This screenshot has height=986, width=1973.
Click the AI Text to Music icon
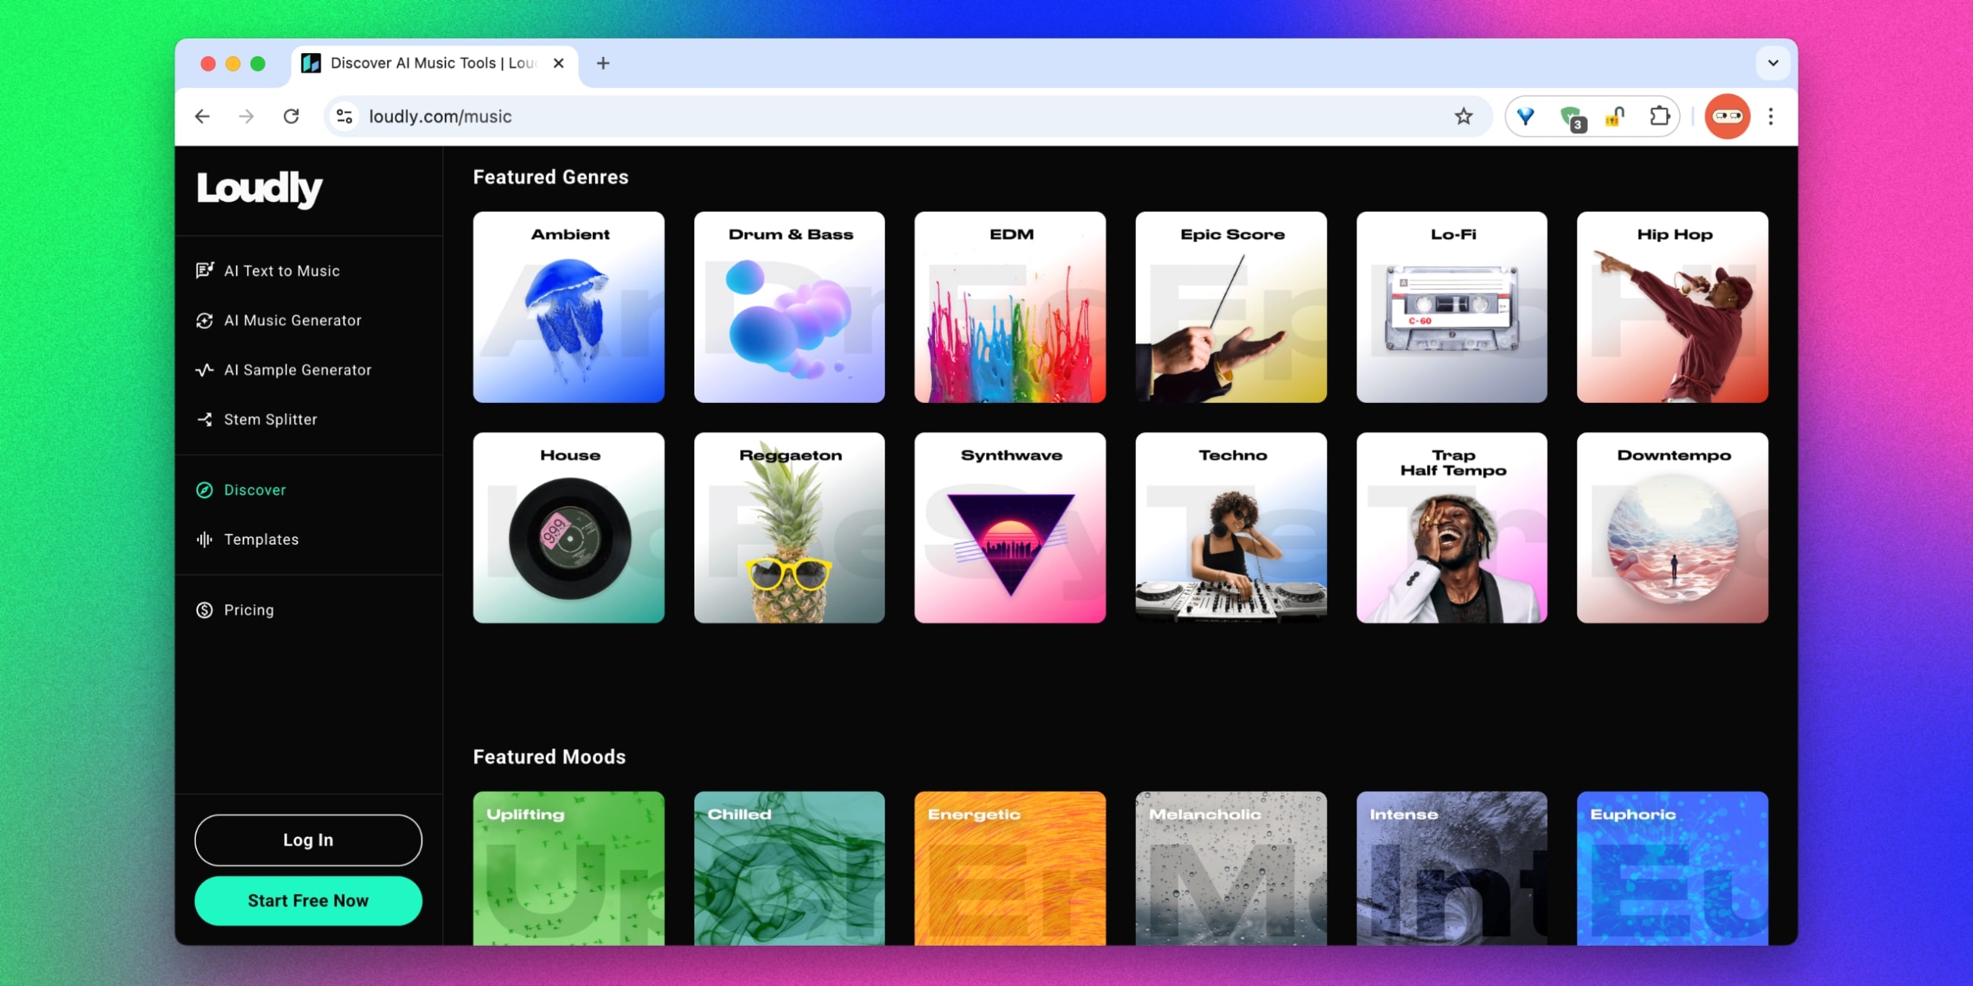click(x=204, y=270)
